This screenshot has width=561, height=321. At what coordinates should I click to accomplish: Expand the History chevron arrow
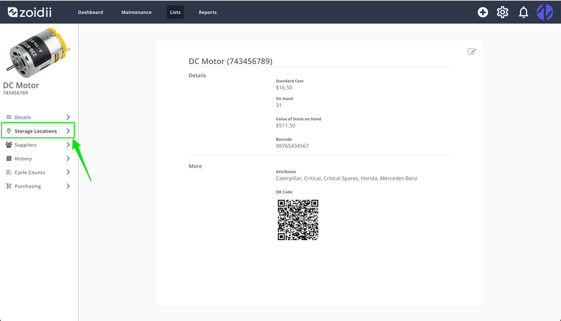tap(68, 159)
